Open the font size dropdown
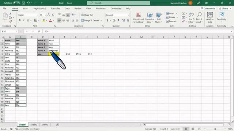234x131 pixels. [x=45, y=15]
